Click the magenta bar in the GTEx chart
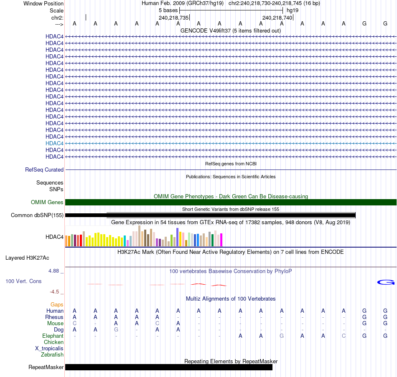Screen dimensions: 397x377 click(x=221, y=240)
